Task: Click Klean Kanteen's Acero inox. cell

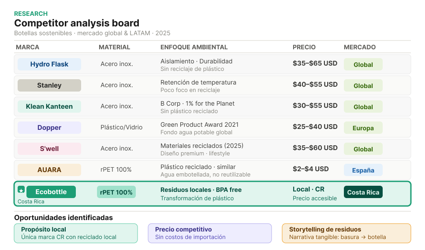Action: (x=116, y=107)
